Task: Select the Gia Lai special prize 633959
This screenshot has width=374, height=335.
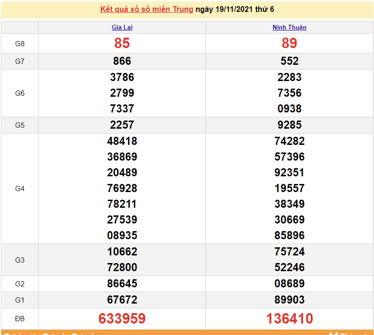Action: click(x=122, y=319)
